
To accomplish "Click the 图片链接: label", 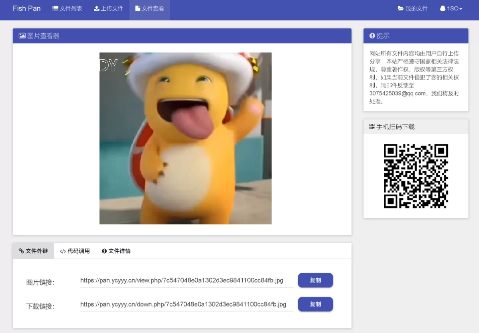I will point(41,283).
